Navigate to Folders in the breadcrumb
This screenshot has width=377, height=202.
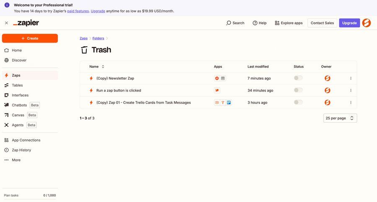(x=98, y=38)
